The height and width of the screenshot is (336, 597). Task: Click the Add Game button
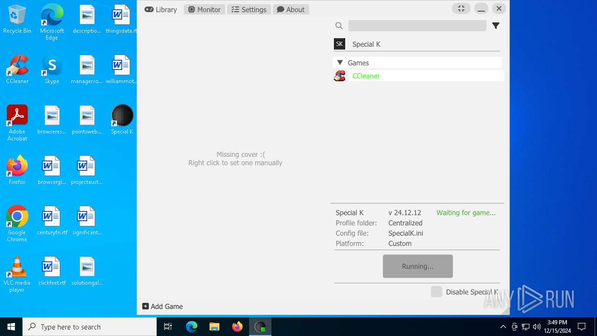[x=162, y=306]
